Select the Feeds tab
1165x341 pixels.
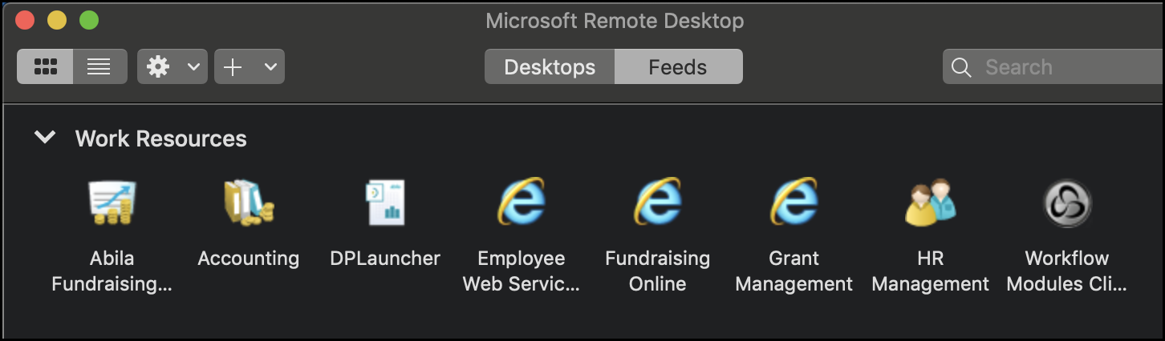(x=678, y=67)
